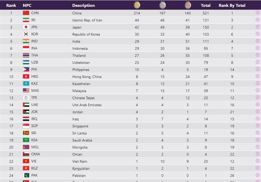
Task: Click the Republic of Korea flag
Action: [x=26, y=34]
